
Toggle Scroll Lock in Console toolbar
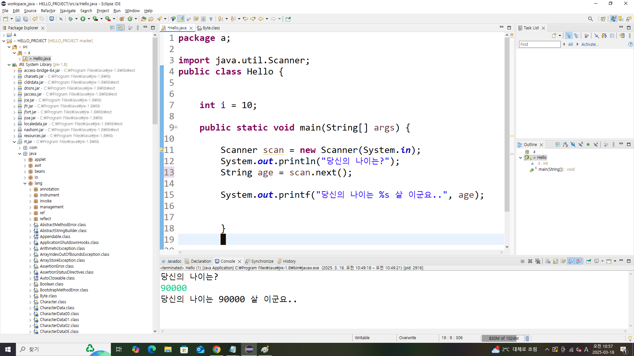555,261
